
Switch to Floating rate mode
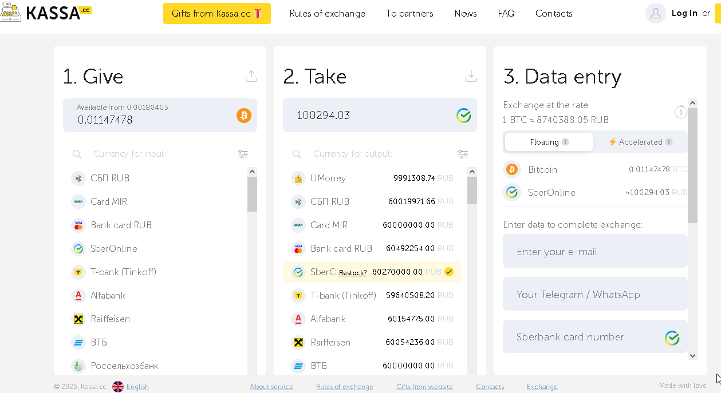(549, 142)
